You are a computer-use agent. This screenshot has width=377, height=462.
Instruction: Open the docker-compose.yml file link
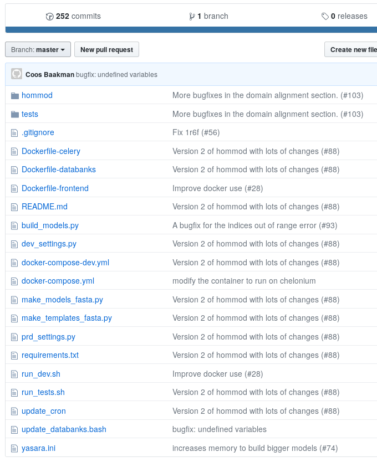58,281
